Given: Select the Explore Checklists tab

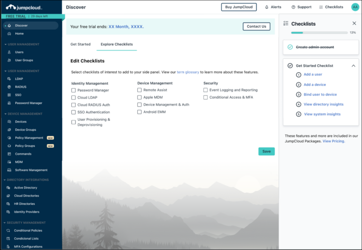Looking at the screenshot, I should click(x=117, y=44).
